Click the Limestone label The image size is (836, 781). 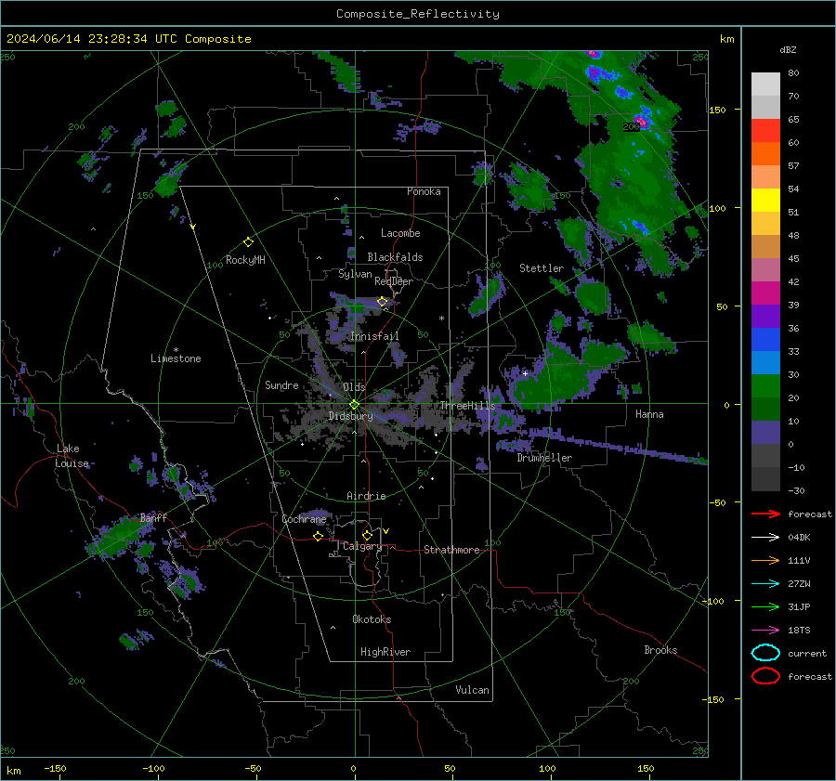pos(176,358)
